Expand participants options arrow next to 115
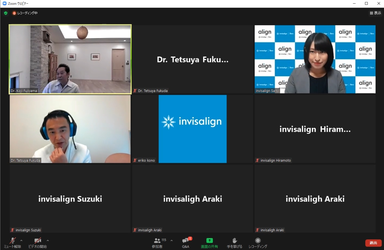This screenshot has width=384, height=250. point(172,240)
